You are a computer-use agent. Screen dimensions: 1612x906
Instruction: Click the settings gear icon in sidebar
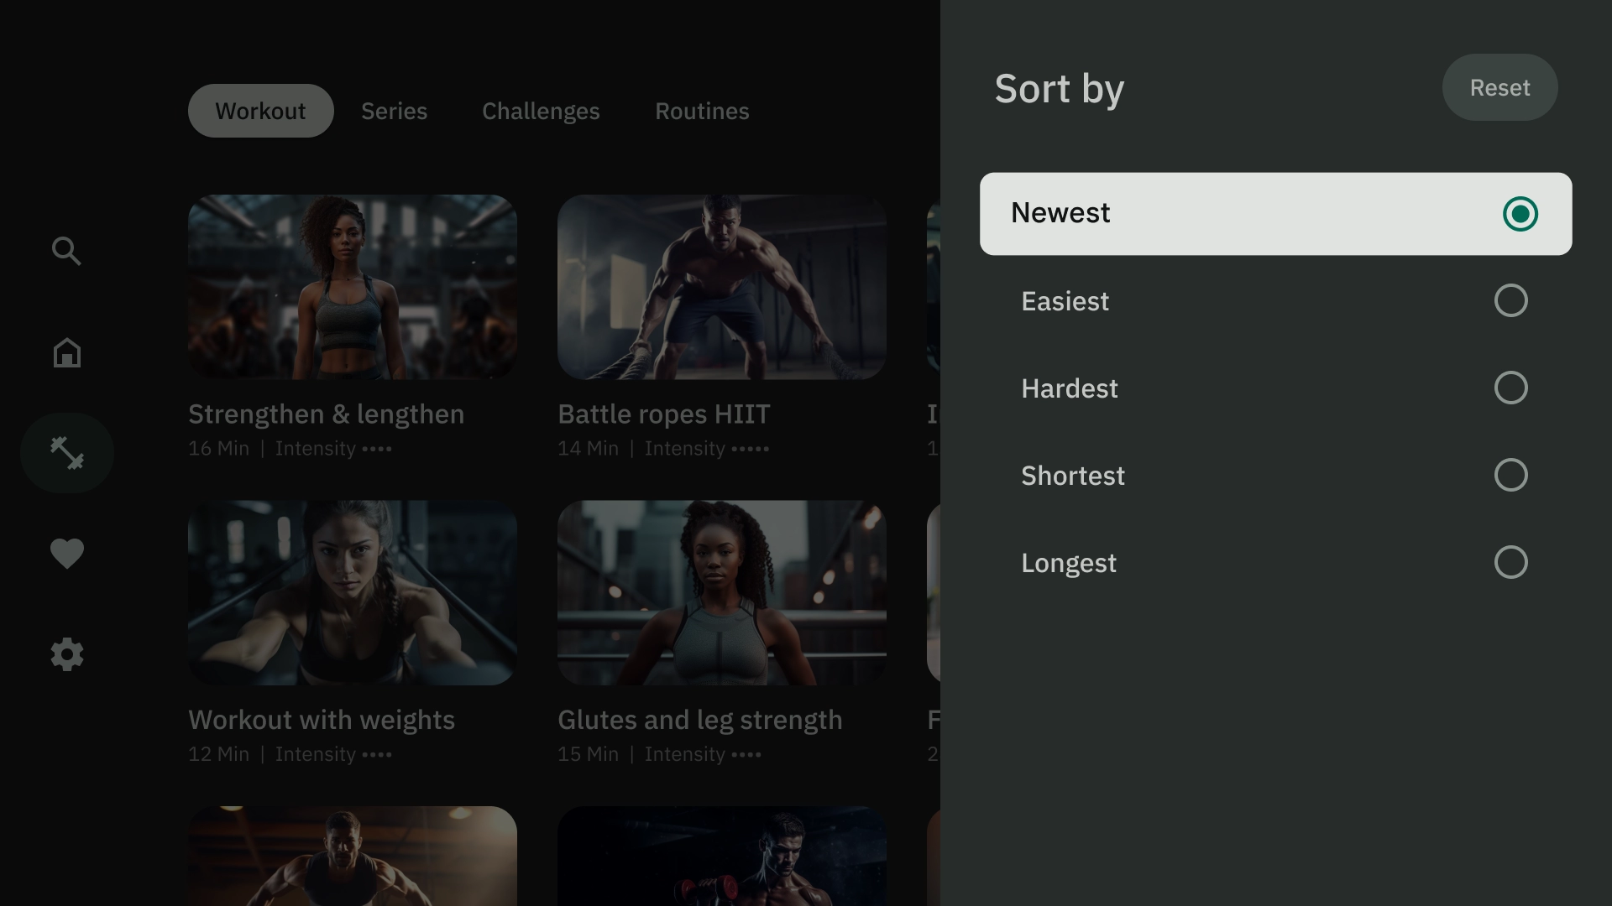tap(66, 653)
